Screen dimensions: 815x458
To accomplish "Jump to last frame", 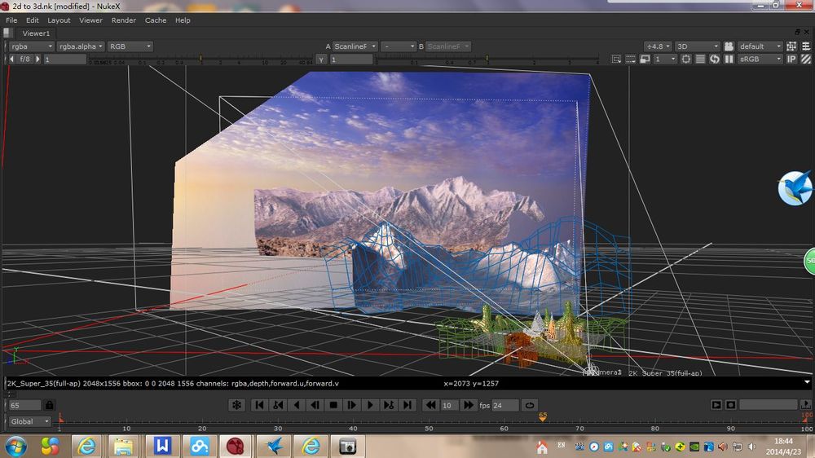I will click(x=407, y=405).
